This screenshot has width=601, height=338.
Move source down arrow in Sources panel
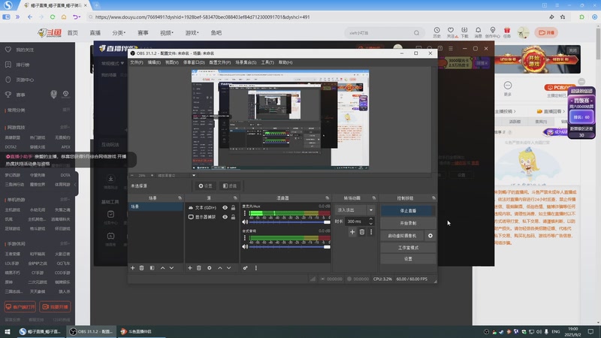(x=228, y=268)
